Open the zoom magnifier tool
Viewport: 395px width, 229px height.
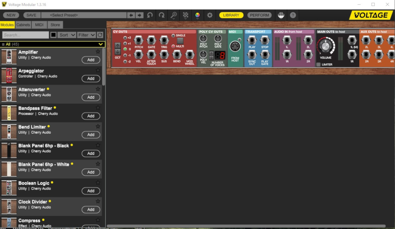tap(173, 15)
